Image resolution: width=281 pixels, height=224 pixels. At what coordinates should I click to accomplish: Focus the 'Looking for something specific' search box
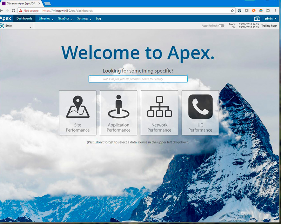click(x=138, y=79)
